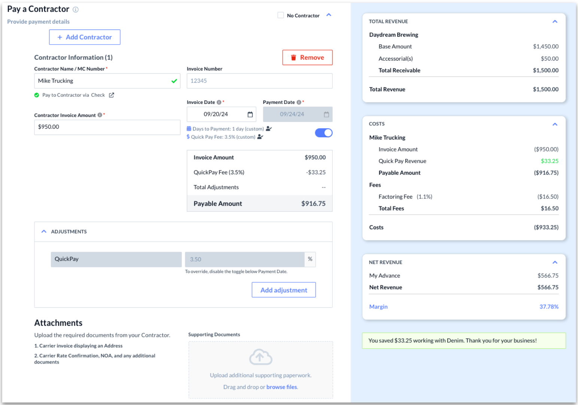578x405 pixels.
Task: Collapse the Costs panel
Action: [x=555, y=124]
